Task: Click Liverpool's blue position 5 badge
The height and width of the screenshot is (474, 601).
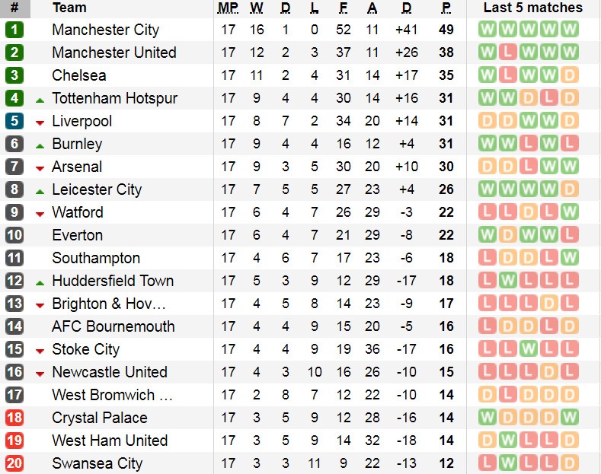Action: click(x=14, y=122)
